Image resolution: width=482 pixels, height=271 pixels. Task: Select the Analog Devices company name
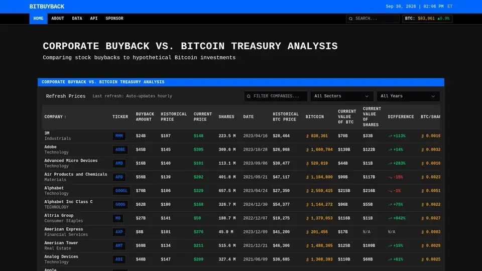pyautogui.click(x=61, y=257)
